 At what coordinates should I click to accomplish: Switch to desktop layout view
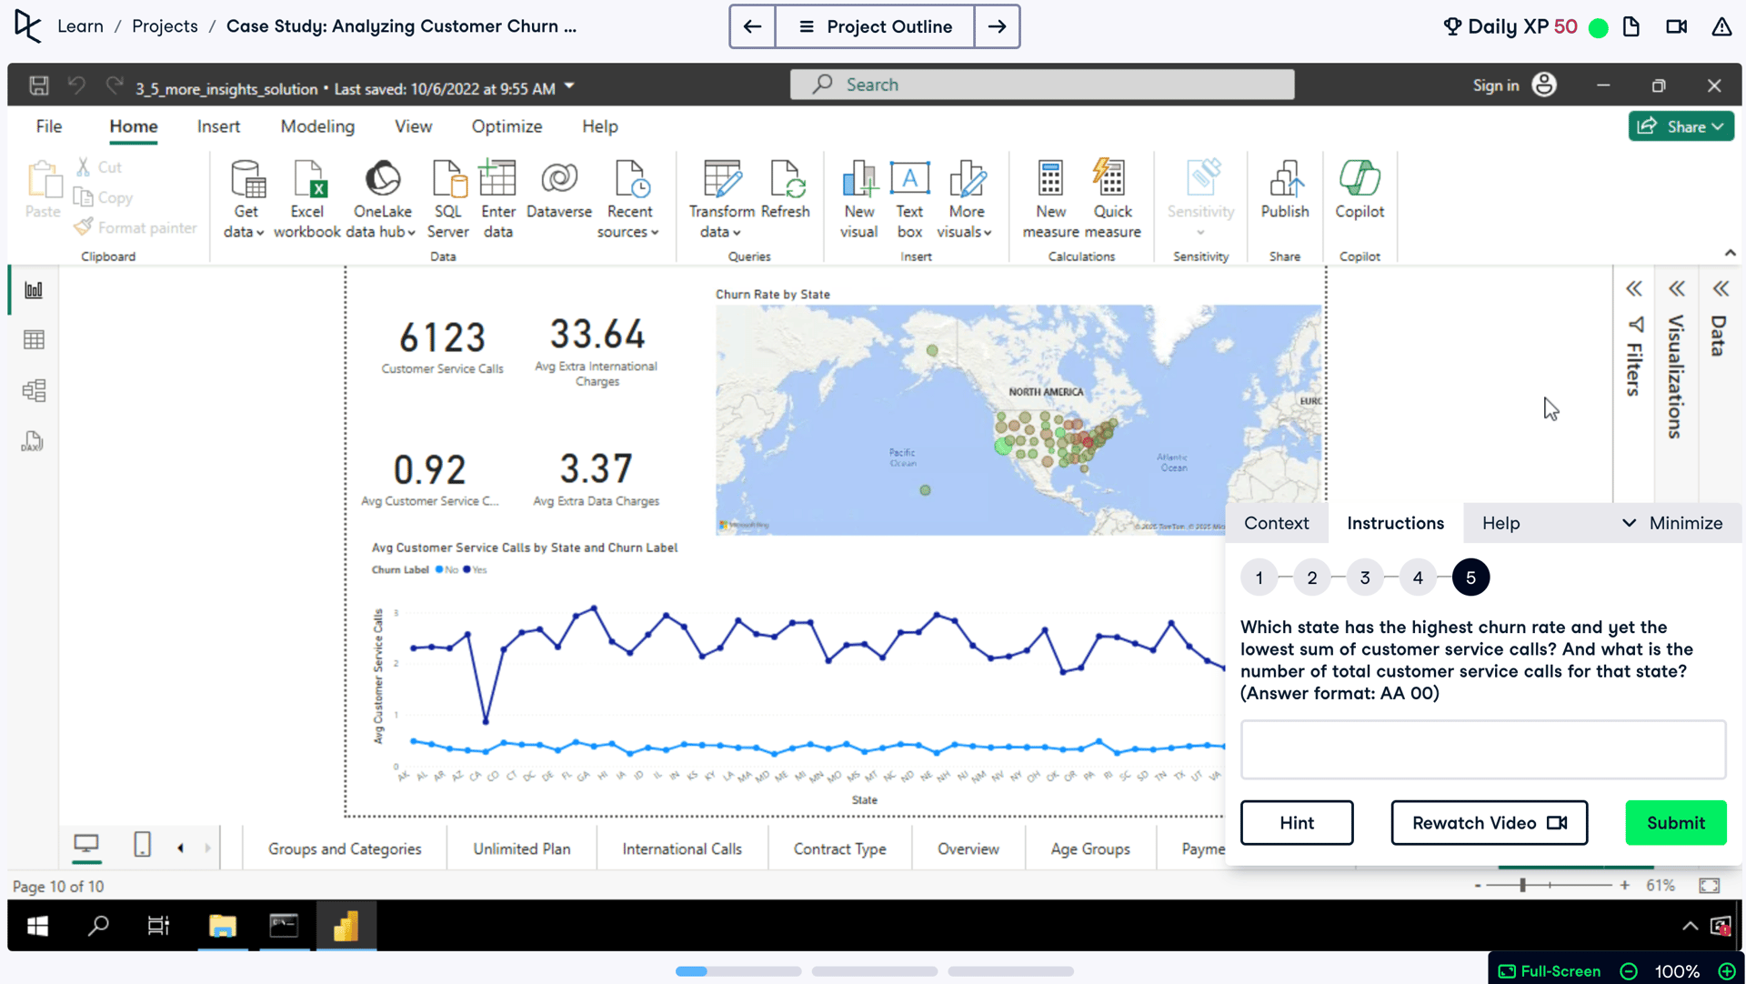pyautogui.click(x=86, y=845)
